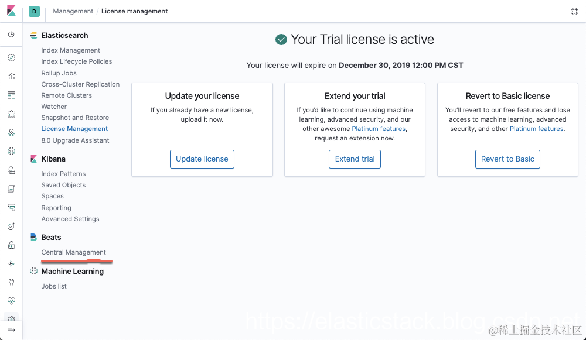Screen dimensions: 586x340
Task: Open Rollup Jobs
Action: pos(59,73)
